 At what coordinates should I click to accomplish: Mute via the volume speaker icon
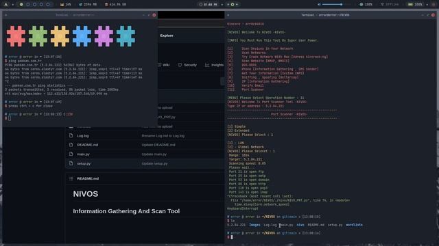point(319,5)
